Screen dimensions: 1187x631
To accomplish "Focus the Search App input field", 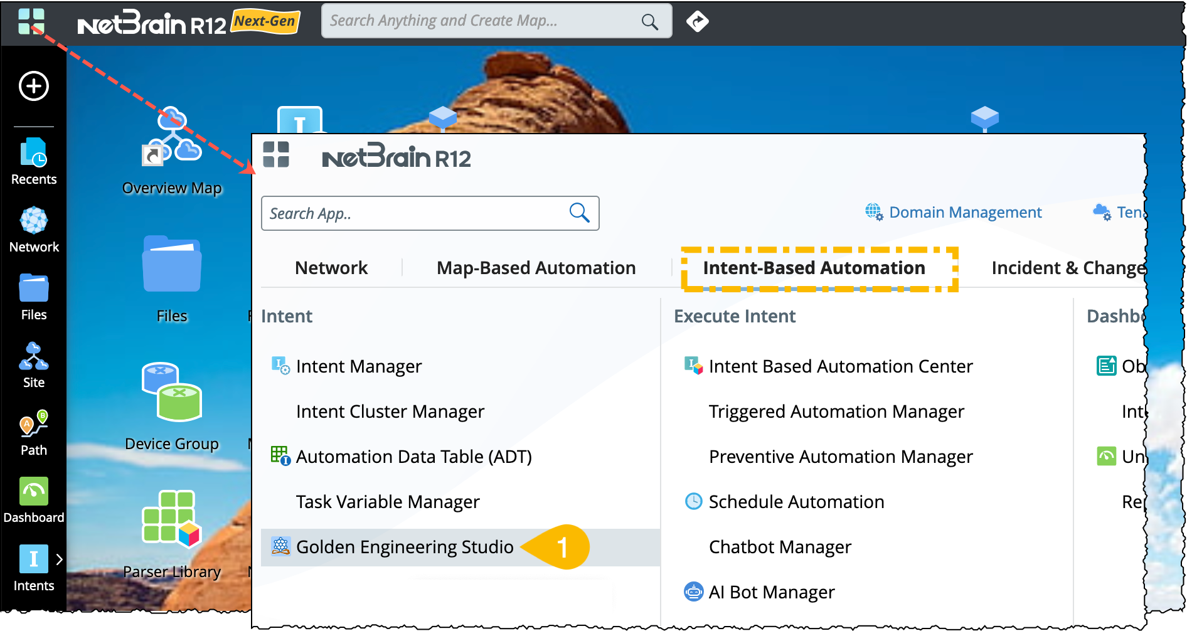I will click(430, 213).
